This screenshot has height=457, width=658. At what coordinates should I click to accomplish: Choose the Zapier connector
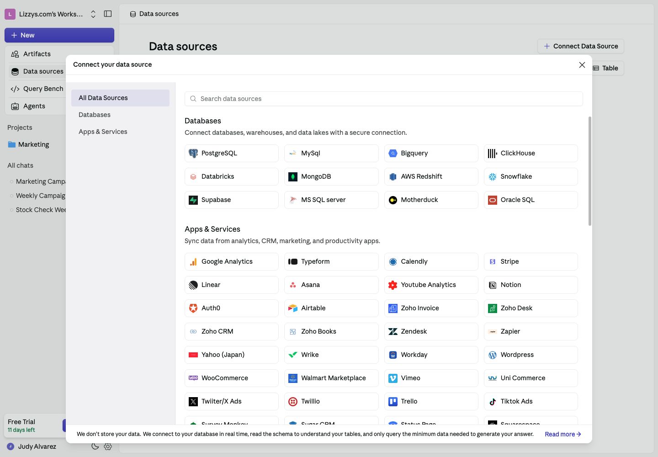click(x=531, y=332)
